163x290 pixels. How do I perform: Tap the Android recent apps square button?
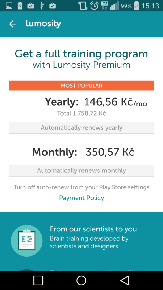click(38, 280)
